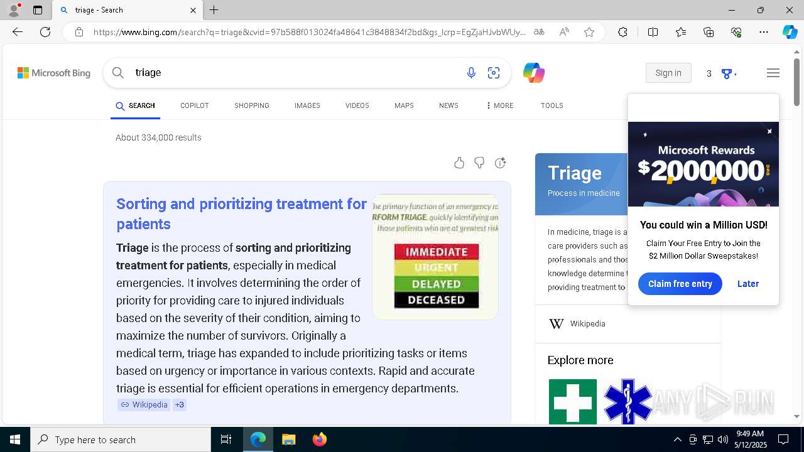Open the Bing hamburger menu
The height and width of the screenshot is (452, 804).
773,73
